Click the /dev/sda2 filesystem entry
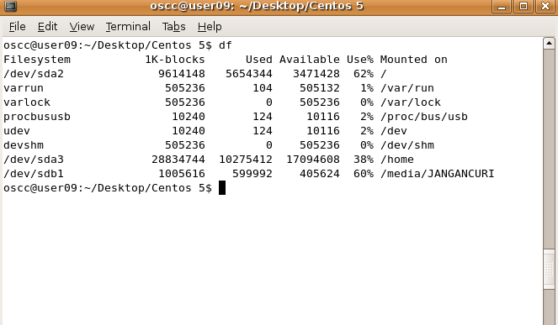This screenshot has width=558, height=325. [x=34, y=74]
